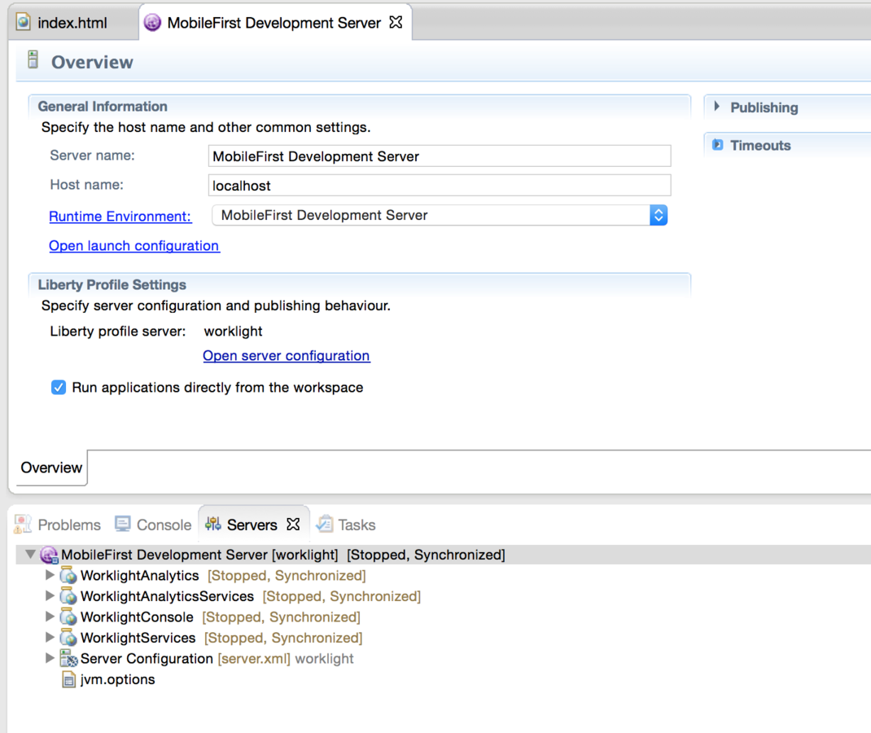Screen dimensions: 871x733
Task: Expand the Publishing section
Action: (x=716, y=107)
